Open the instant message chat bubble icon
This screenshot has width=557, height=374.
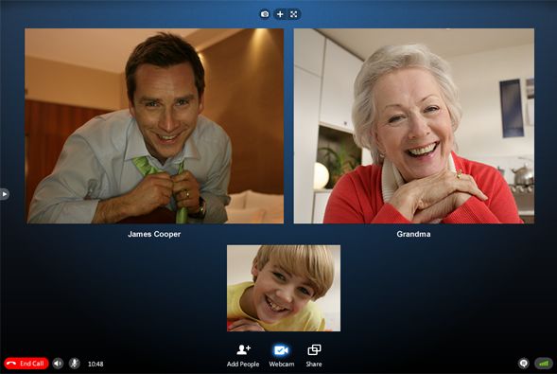pos(523,364)
